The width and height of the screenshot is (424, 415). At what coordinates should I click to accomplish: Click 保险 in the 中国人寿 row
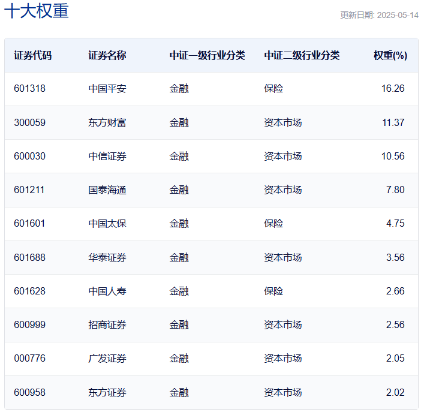tap(273, 291)
